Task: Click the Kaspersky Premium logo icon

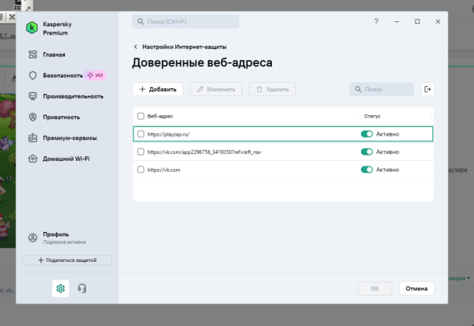Action: [x=32, y=28]
